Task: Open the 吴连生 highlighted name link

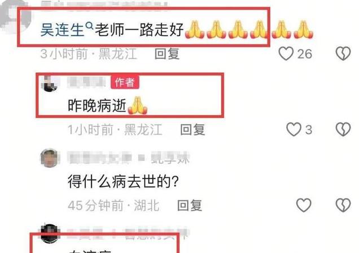Action: (62, 29)
